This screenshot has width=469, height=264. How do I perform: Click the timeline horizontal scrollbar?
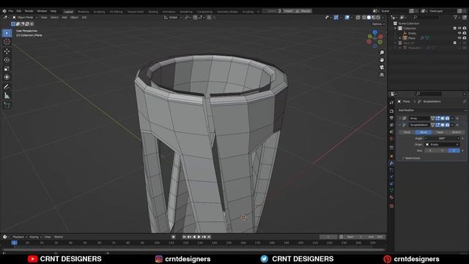[x=193, y=249]
